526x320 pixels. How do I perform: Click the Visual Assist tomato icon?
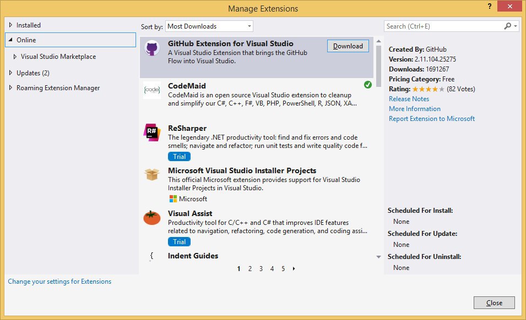152,218
